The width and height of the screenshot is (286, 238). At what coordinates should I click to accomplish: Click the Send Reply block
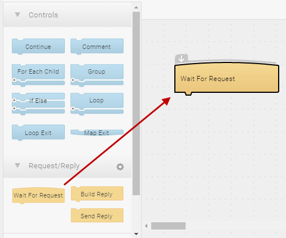tap(97, 215)
